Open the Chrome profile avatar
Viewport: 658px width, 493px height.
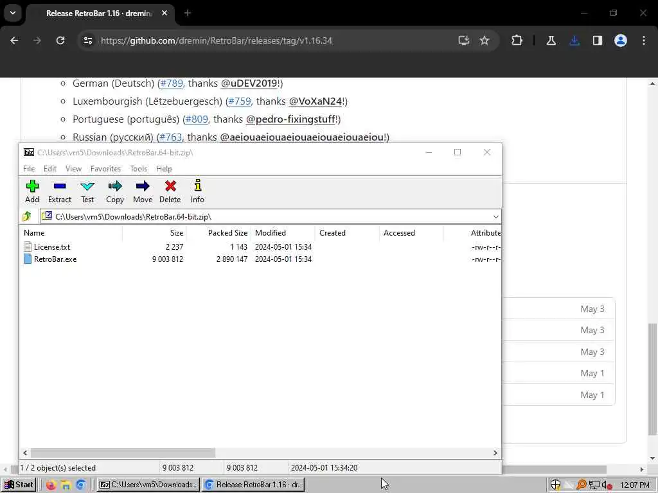pos(621,40)
